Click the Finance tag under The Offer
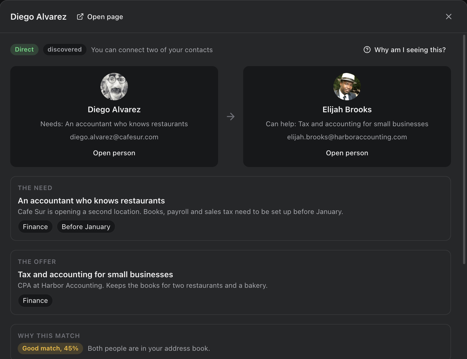The image size is (467, 359). (x=35, y=301)
